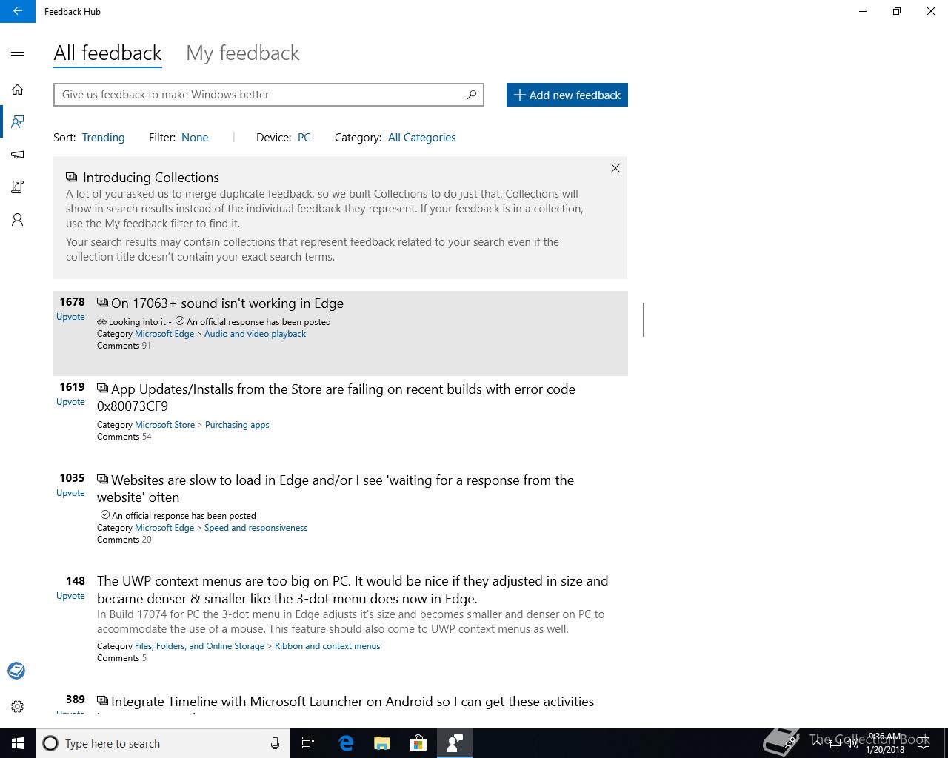Open the UWP context menus too big feedback
The width and height of the screenshot is (948, 758).
click(x=353, y=590)
